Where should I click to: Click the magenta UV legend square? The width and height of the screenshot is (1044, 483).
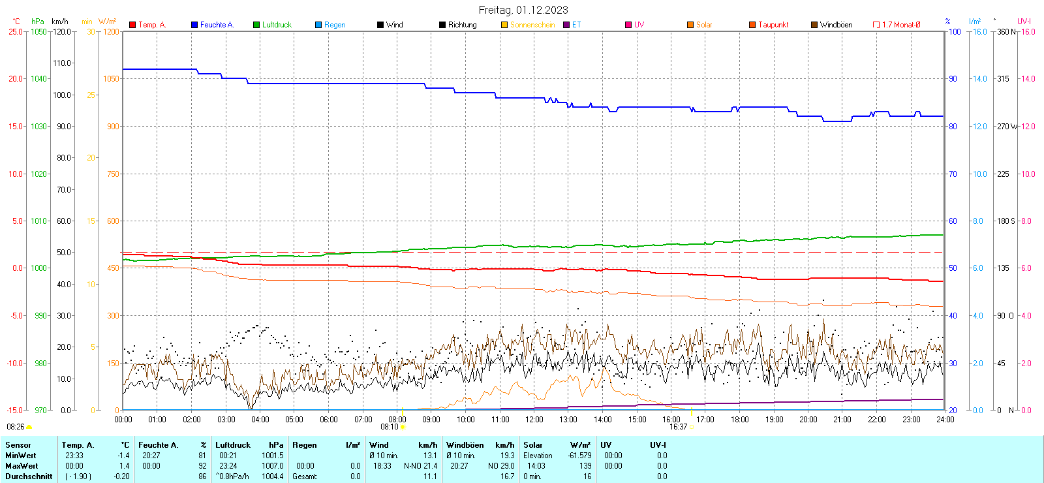628,25
